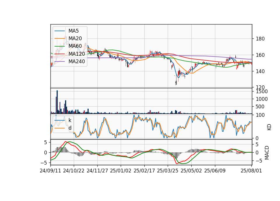Image resolution: width=280 pixels, height=201 pixels.
Task: Click the blue line sample beside MA5
Action: tap(60, 31)
